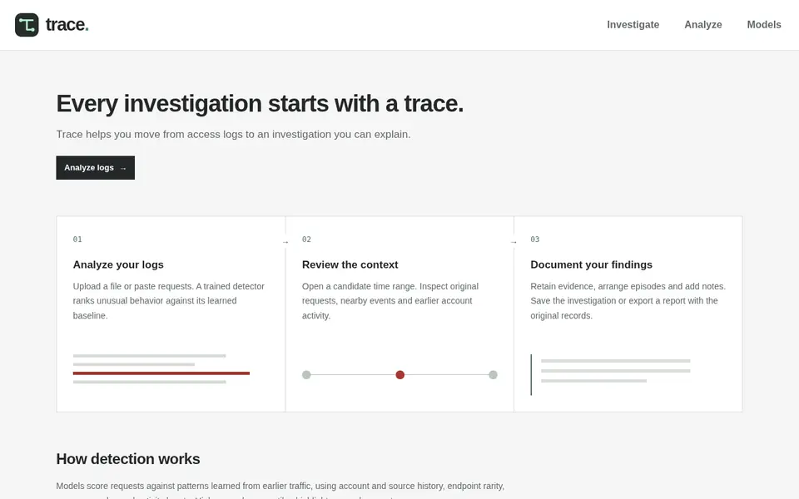This screenshot has width=799, height=499.
Task: Select the "Document your findings" card heading
Action: pyautogui.click(x=591, y=264)
